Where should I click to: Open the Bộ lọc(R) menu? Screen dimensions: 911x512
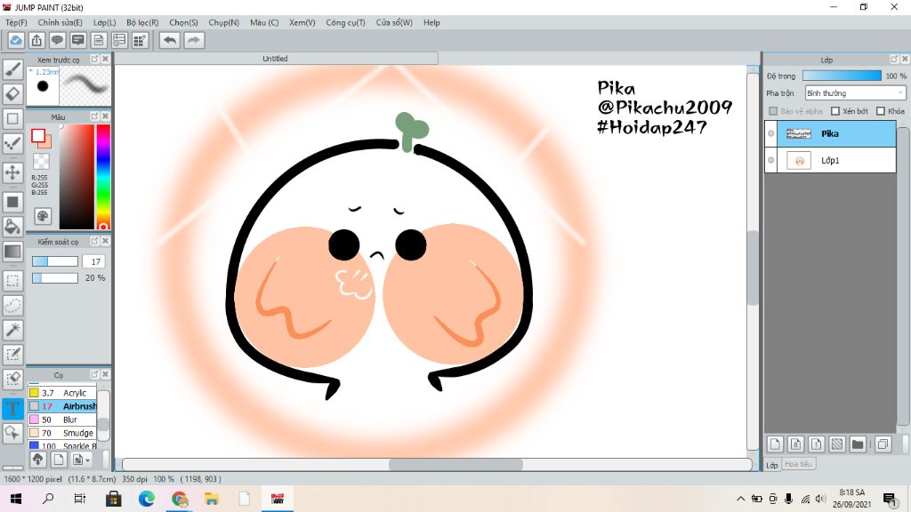[x=142, y=22]
